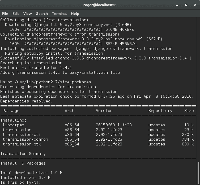200x185 pixels.
Task: Click the '19 k' size value
Action: tap(189, 125)
